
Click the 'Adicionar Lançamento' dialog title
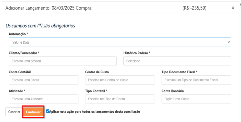49,8
